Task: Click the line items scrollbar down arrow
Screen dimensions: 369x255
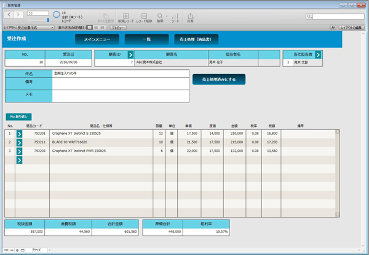Action: pos(337,215)
